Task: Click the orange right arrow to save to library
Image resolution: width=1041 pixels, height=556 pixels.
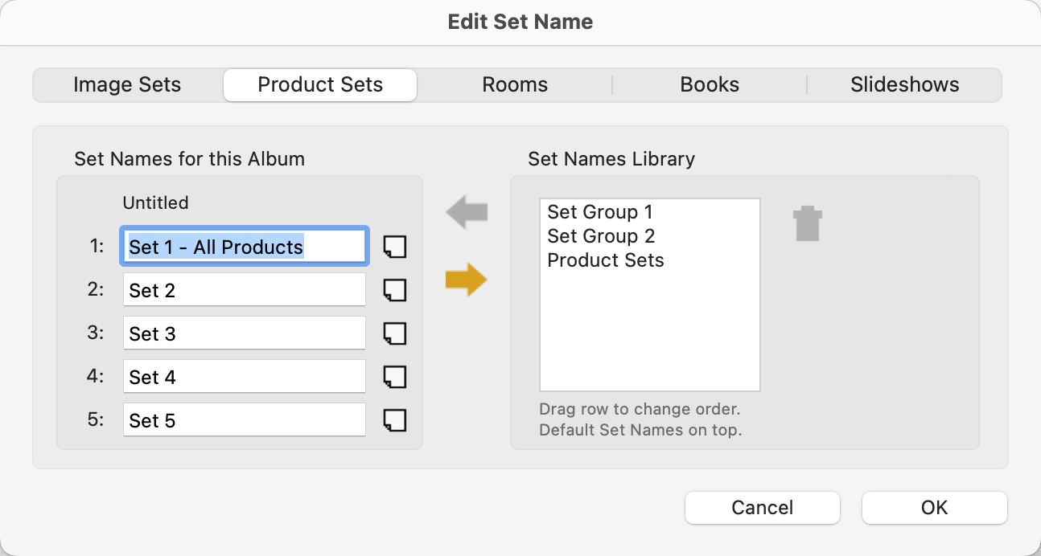Action: [x=467, y=280]
